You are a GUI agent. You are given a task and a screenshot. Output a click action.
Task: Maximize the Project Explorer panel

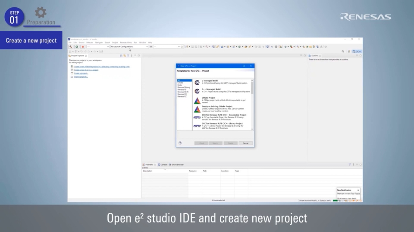pyautogui.click(x=138, y=56)
